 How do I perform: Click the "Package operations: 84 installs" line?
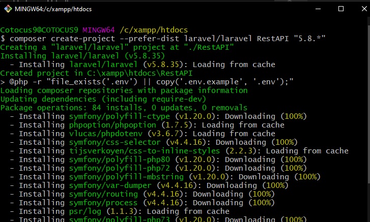pyautogui.click(x=124, y=108)
